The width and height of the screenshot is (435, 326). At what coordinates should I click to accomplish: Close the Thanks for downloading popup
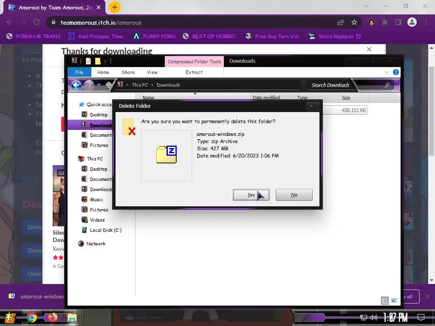pos(369,49)
